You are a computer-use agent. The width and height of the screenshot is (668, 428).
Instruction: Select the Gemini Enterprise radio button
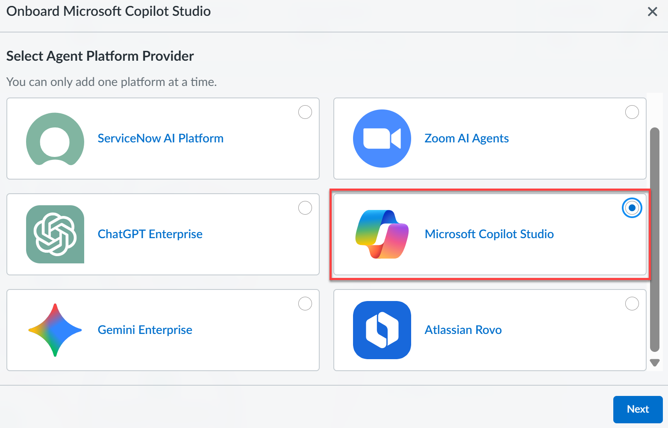coord(305,304)
